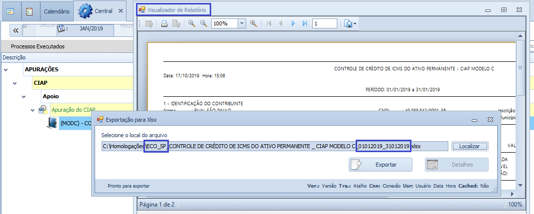Viewport: 534px width, 214px height.
Task: Click the print icon in report toolbar
Action: 164,23
